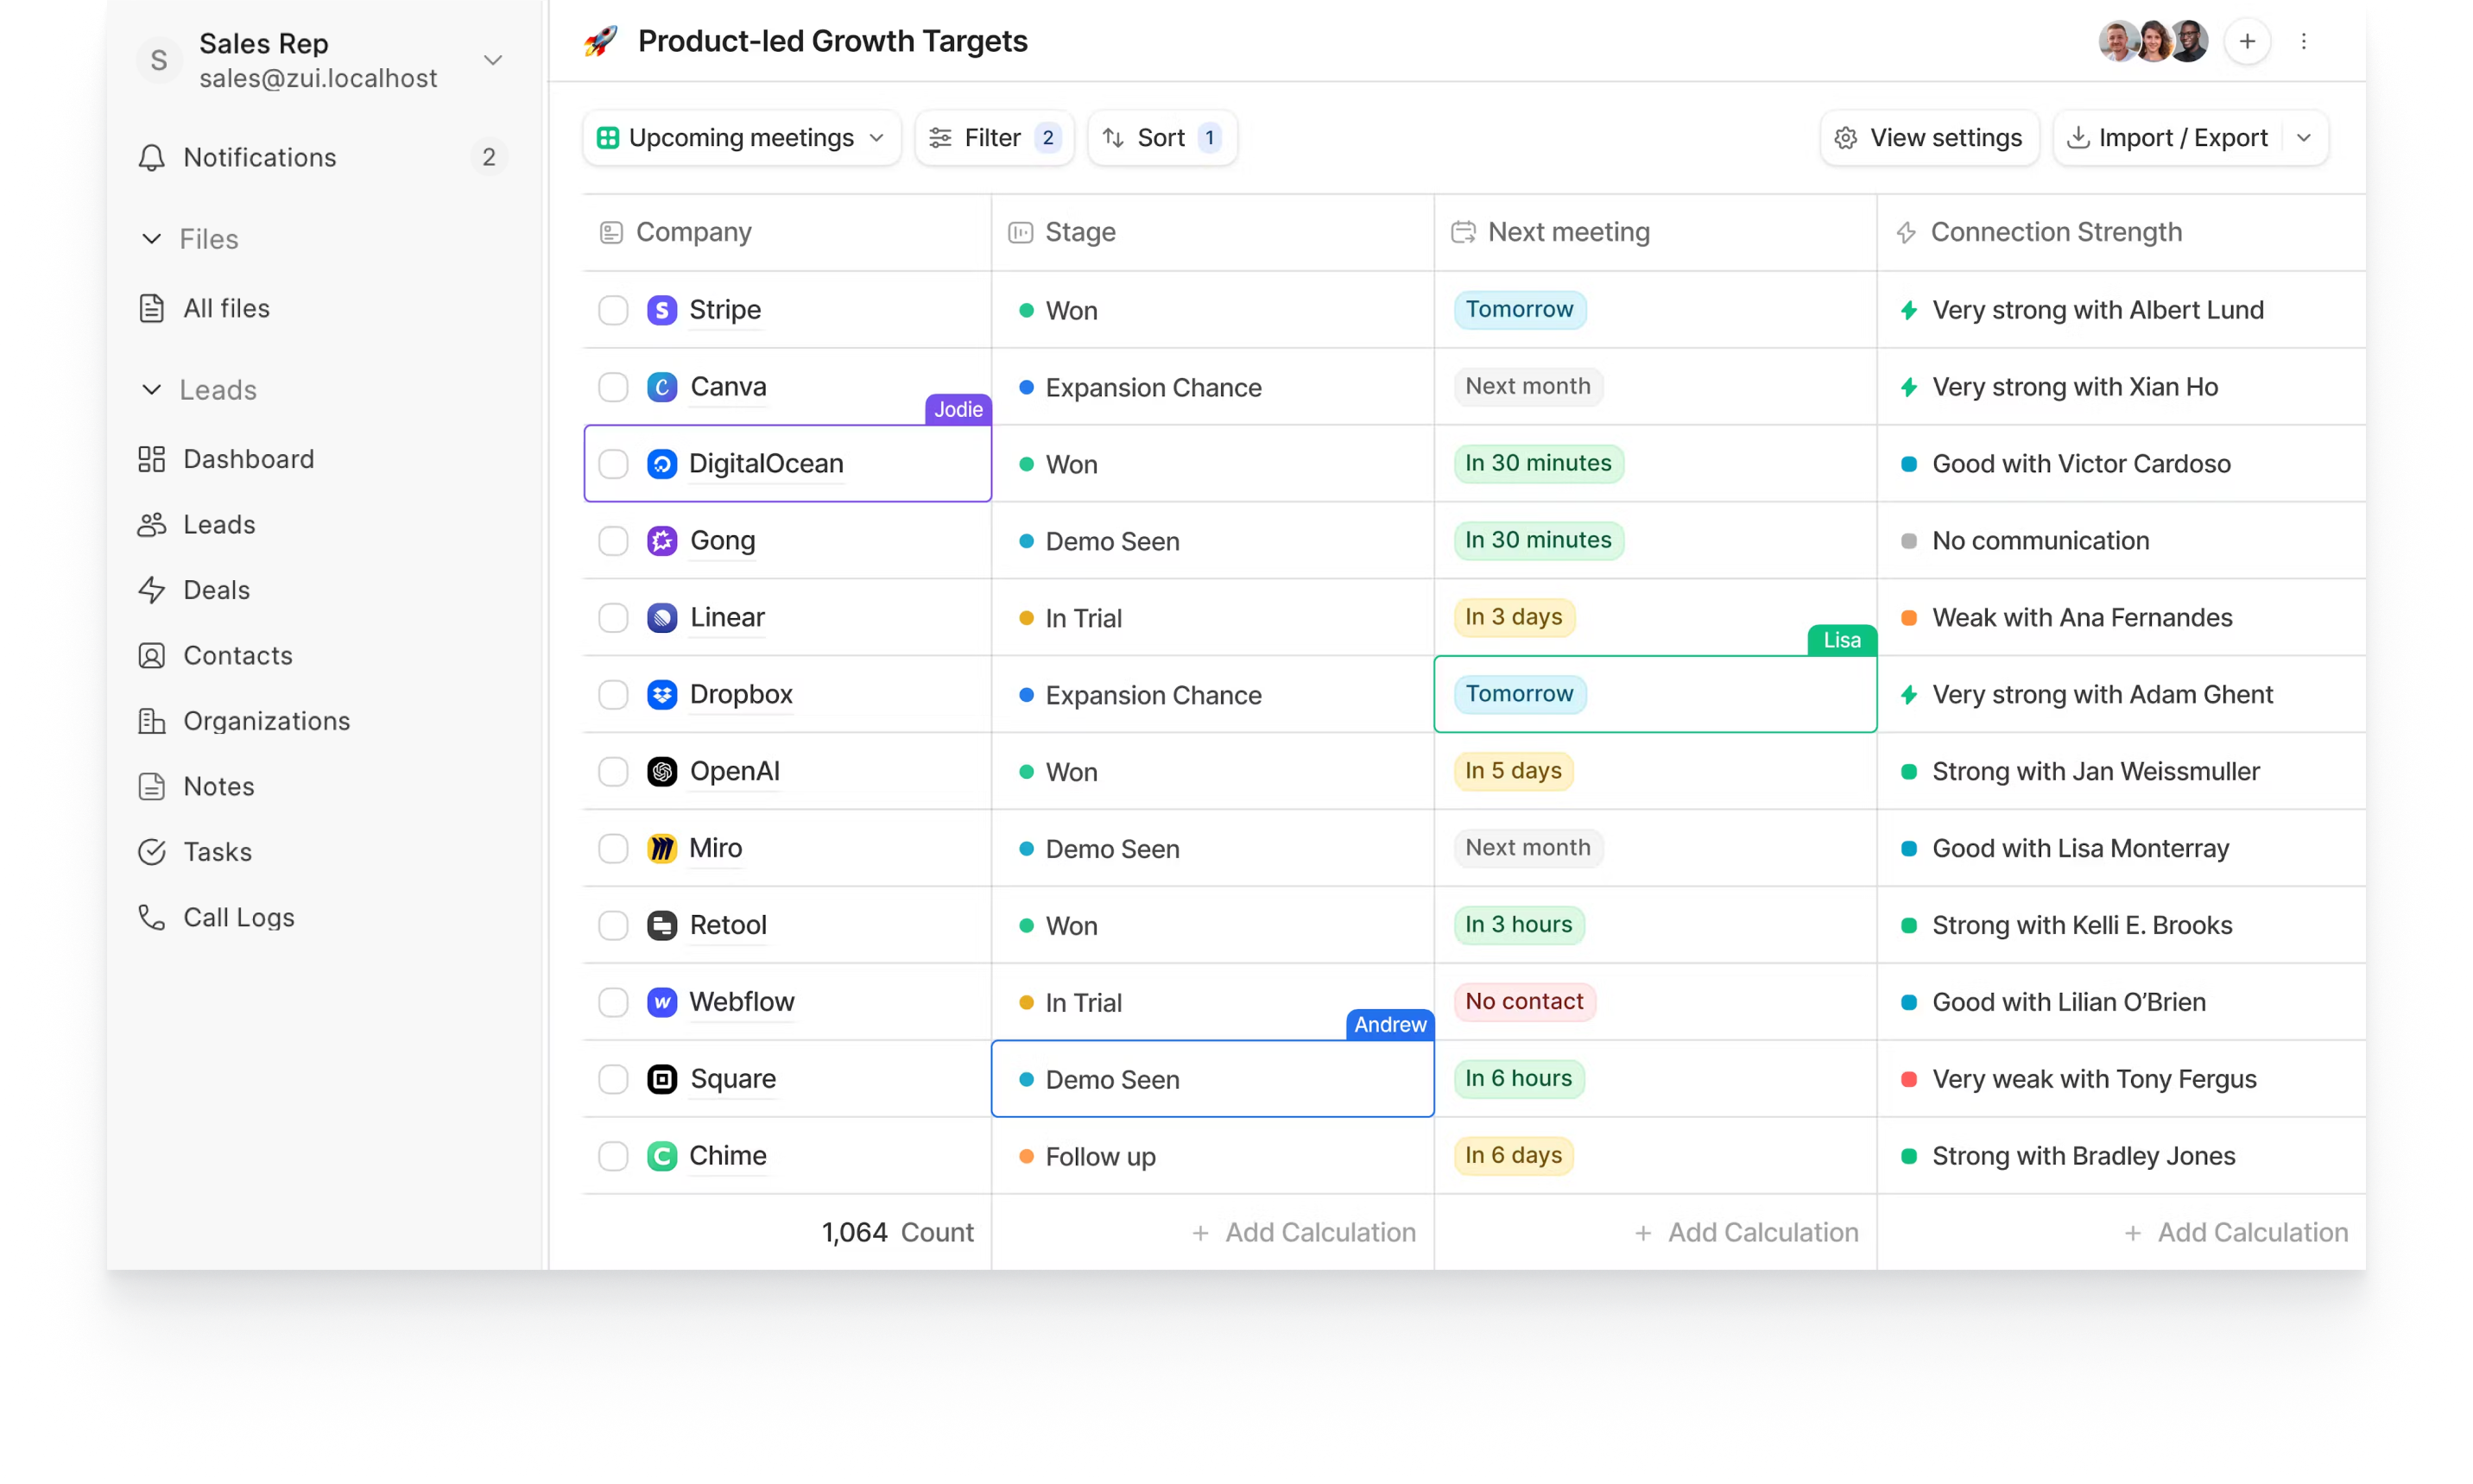
Task: Add Calculation under the Stage column
Action: point(1303,1232)
